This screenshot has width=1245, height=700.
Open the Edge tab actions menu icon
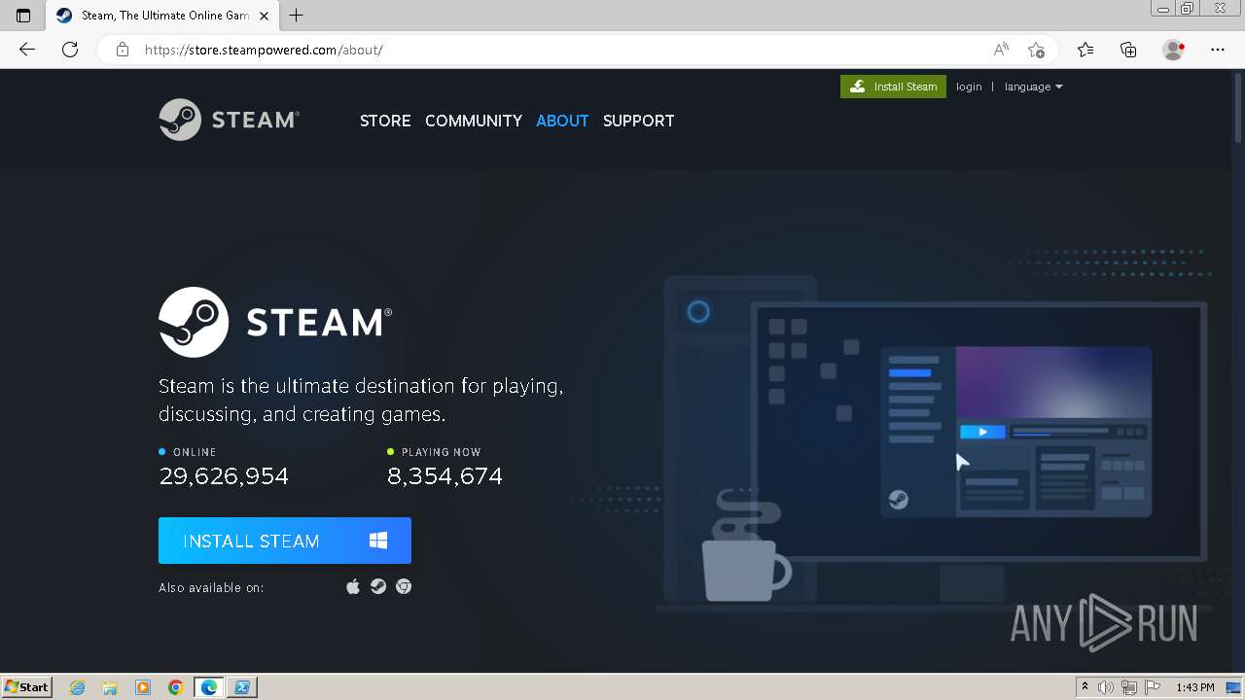[23, 16]
